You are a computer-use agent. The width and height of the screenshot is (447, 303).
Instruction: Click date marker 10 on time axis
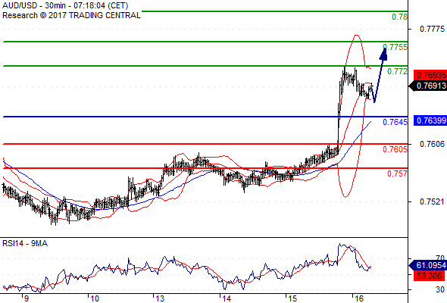pyautogui.click(x=95, y=298)
